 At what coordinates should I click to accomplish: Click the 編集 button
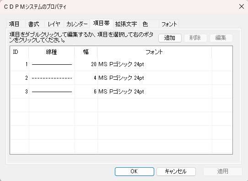click(221, 38)
